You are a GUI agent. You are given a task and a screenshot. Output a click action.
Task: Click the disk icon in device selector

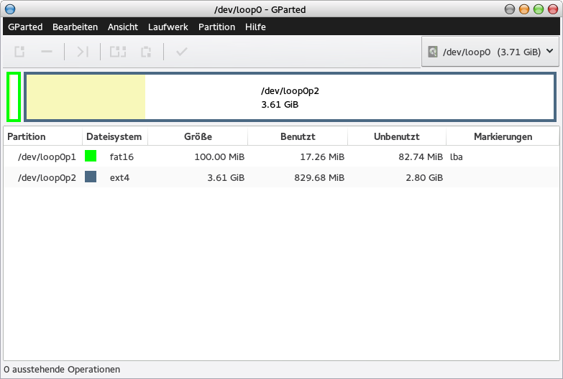(x=433, y=52)
